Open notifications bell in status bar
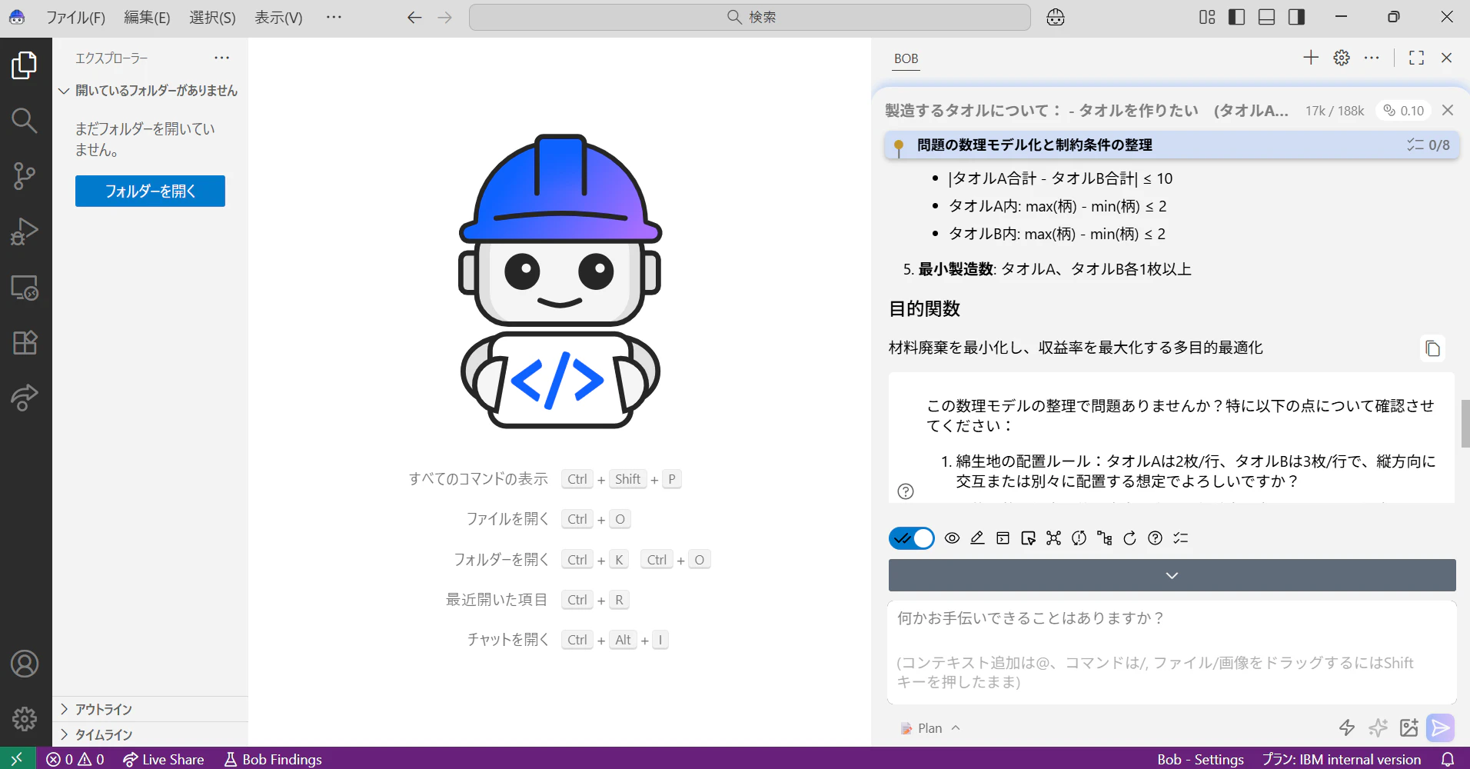The image size is (1470, 769). (1448, 759)
